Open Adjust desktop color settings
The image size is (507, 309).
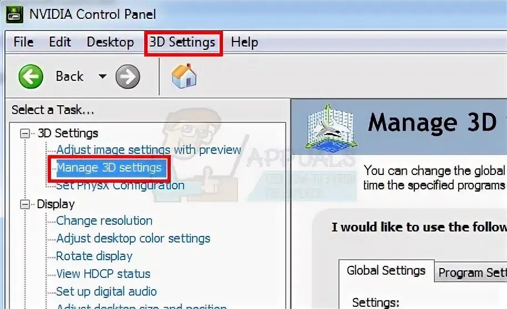(133, 238)
